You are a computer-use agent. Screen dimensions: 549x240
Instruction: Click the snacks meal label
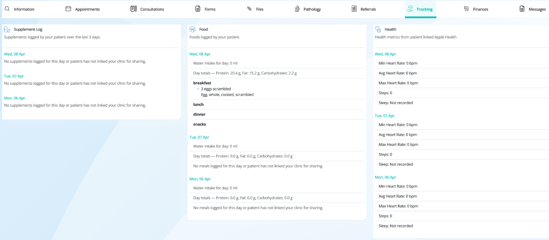point(199,124)
